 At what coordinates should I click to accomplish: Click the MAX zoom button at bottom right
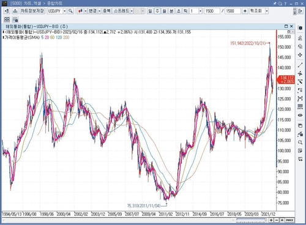tap(289, 220)
